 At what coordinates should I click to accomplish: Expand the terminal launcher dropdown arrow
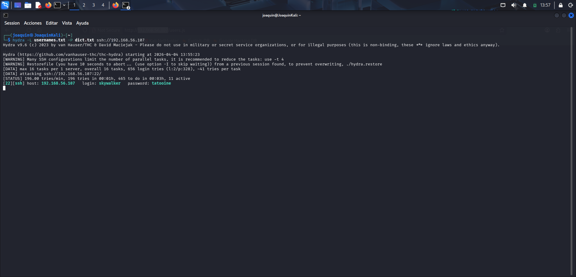64,5
